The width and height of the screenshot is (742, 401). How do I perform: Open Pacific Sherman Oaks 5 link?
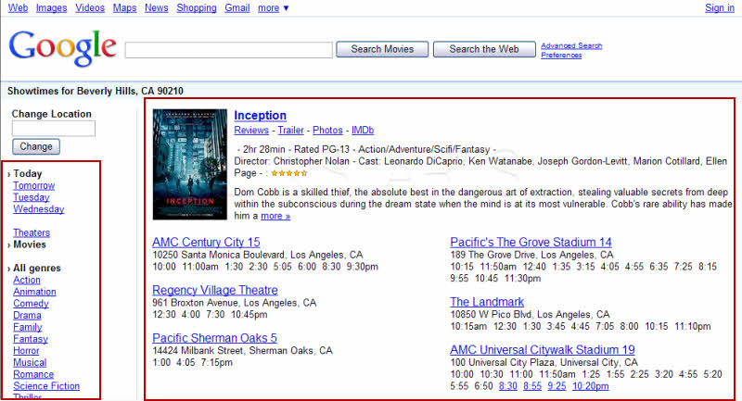point(214,338)
